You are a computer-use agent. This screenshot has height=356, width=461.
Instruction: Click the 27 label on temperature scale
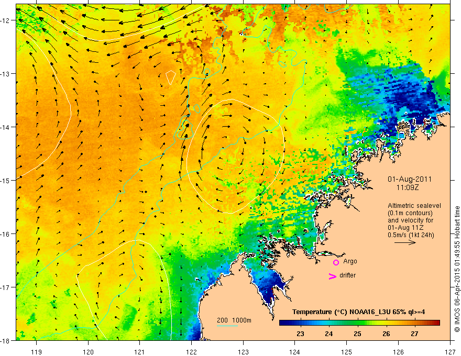414,334
